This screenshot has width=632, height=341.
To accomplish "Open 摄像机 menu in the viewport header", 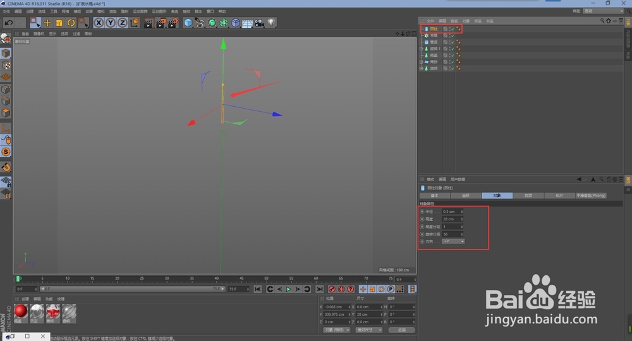I will 39,34.
